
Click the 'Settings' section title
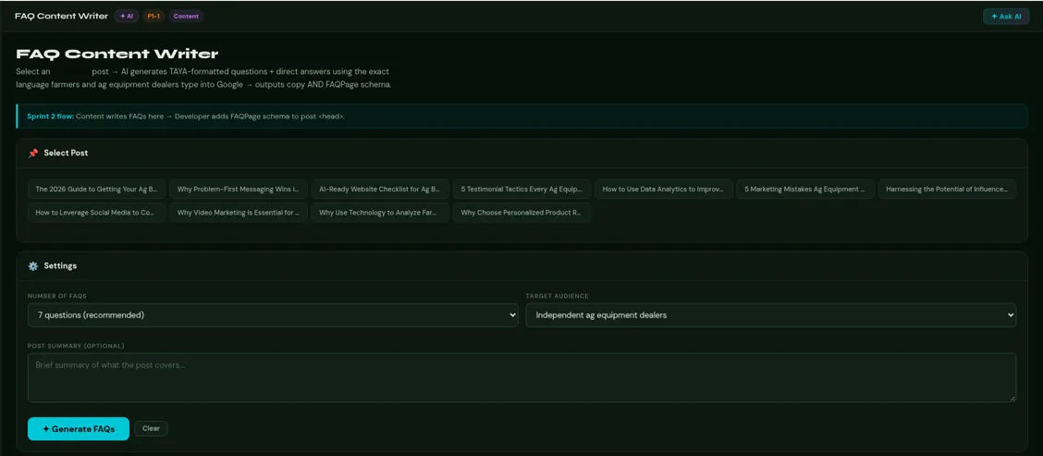point(60,265)
